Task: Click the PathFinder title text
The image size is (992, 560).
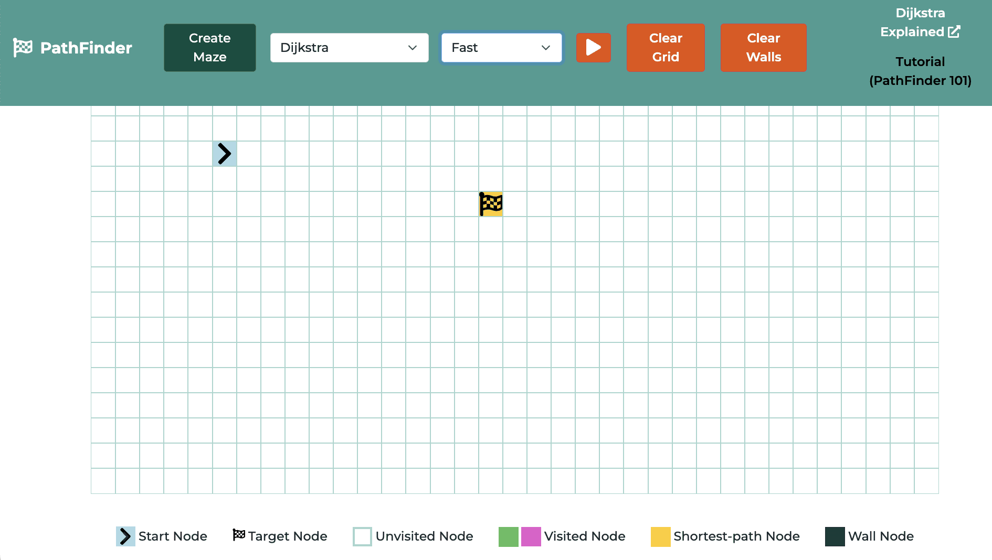Action: click(86, 48)
